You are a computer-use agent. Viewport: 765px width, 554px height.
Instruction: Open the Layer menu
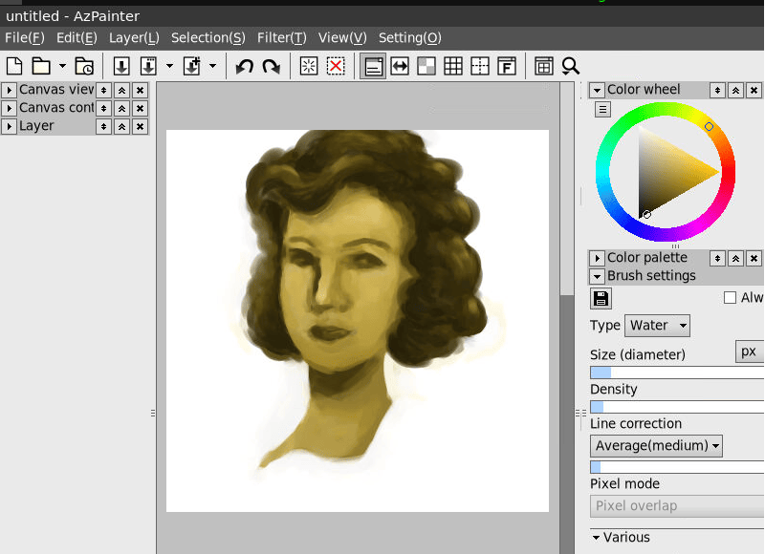click(x=134, y=38)
